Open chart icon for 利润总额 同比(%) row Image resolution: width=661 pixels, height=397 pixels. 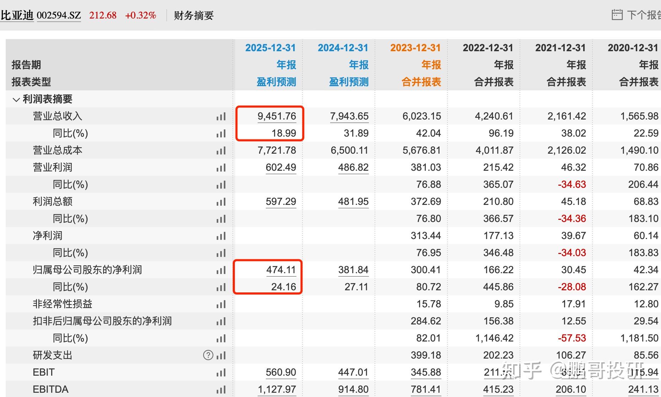(x=221, y=219)
